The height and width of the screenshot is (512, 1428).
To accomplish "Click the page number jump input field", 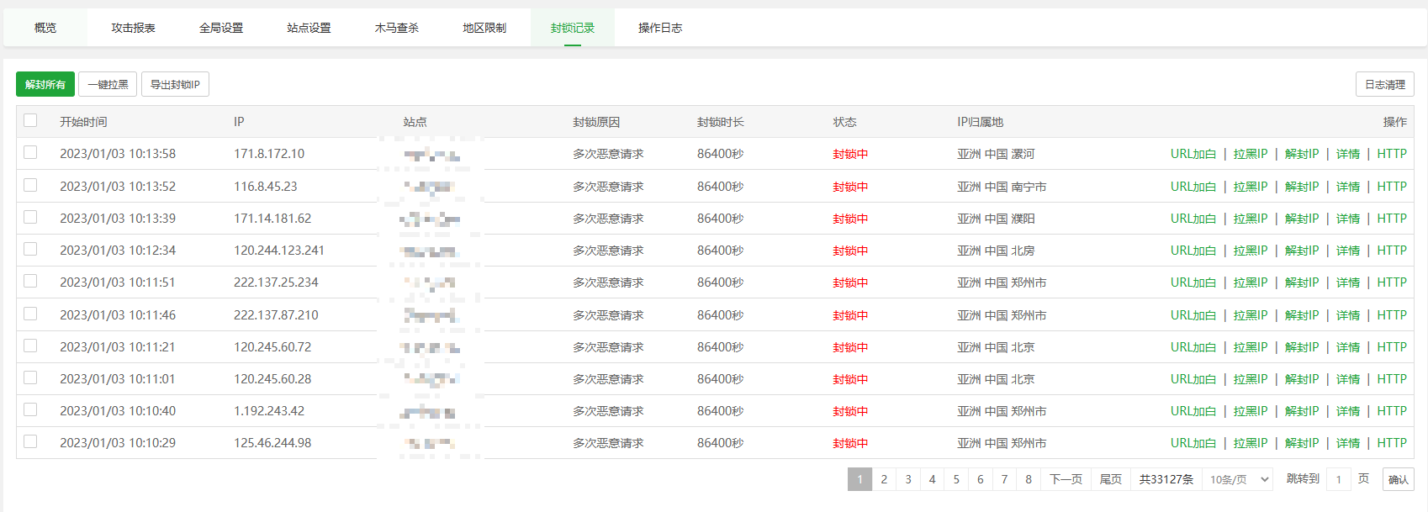I will point(1339,479).
